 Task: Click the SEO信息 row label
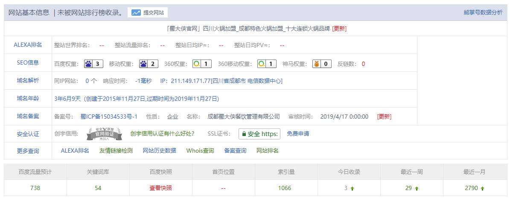pyautogui.click(x=28, y=63)
